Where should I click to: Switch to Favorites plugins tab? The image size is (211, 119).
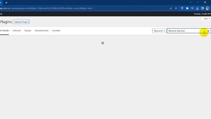[x=56, y=31]
